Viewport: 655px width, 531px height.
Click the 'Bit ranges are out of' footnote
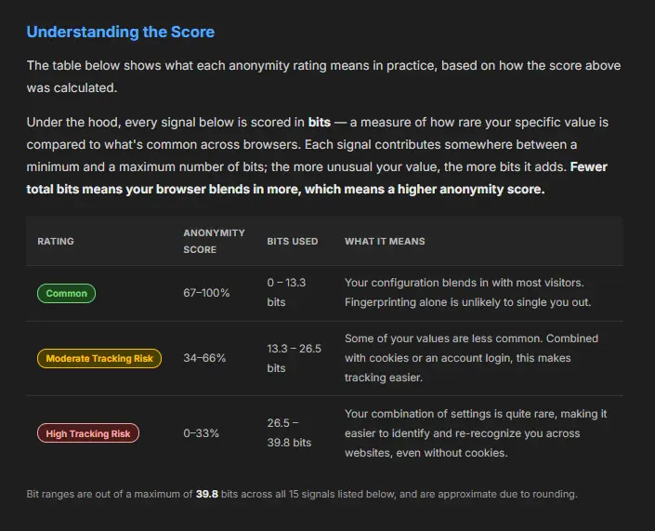coord(302,494)
